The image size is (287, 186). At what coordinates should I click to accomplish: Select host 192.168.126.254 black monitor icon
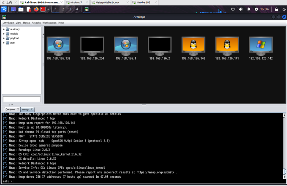[92, 46]
